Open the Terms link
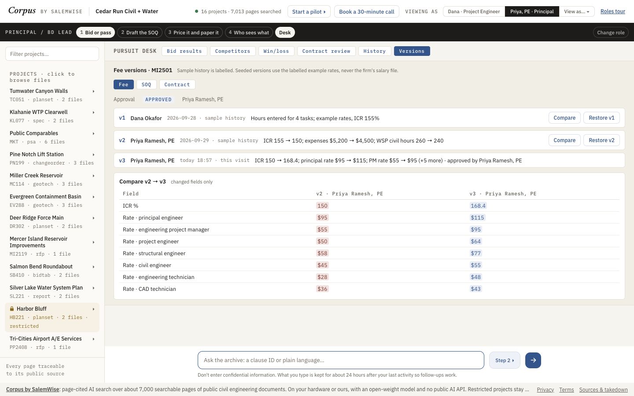The width and height of the screenshot is (634, 396). pyautogui.click(x=566, y=389)
